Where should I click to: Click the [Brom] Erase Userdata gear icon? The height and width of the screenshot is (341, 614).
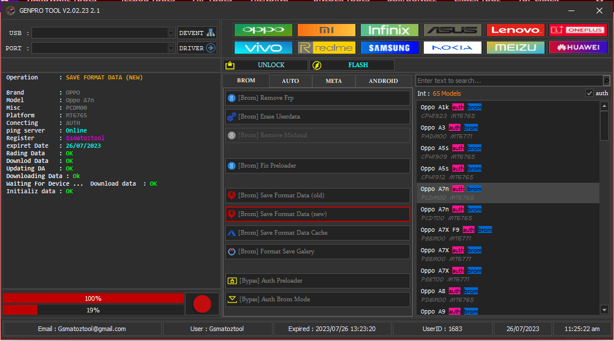click(x=233, y=118)
